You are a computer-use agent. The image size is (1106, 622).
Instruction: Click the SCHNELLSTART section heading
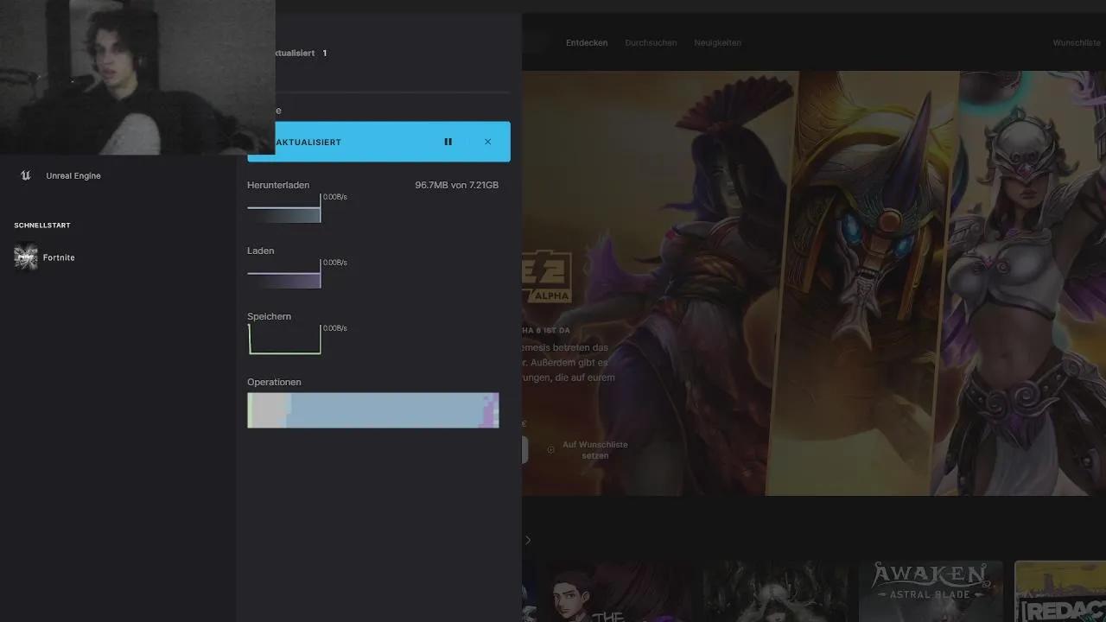(42, 225)
